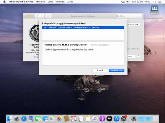
Task: Open Downloads folder stack in Dock
Action: point(148,119)
